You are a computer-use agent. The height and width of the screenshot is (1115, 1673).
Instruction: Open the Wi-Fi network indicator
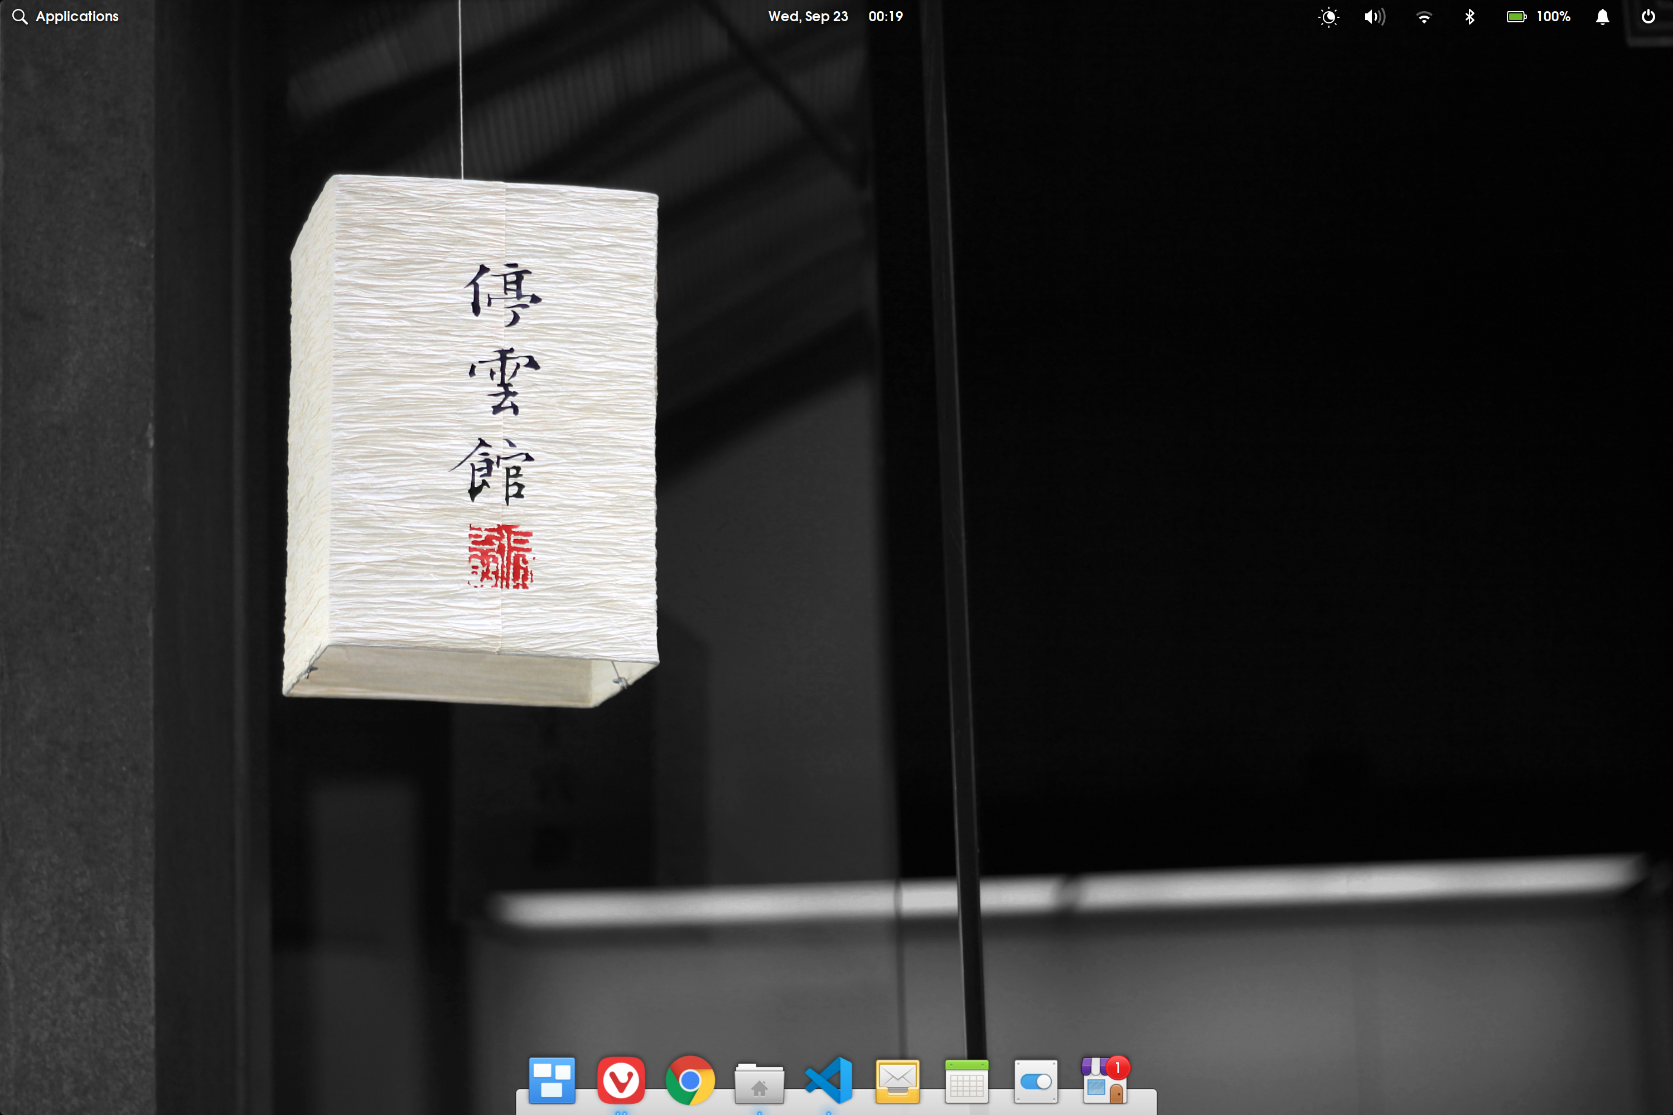pyautogui.click(x=1423, y=17)
